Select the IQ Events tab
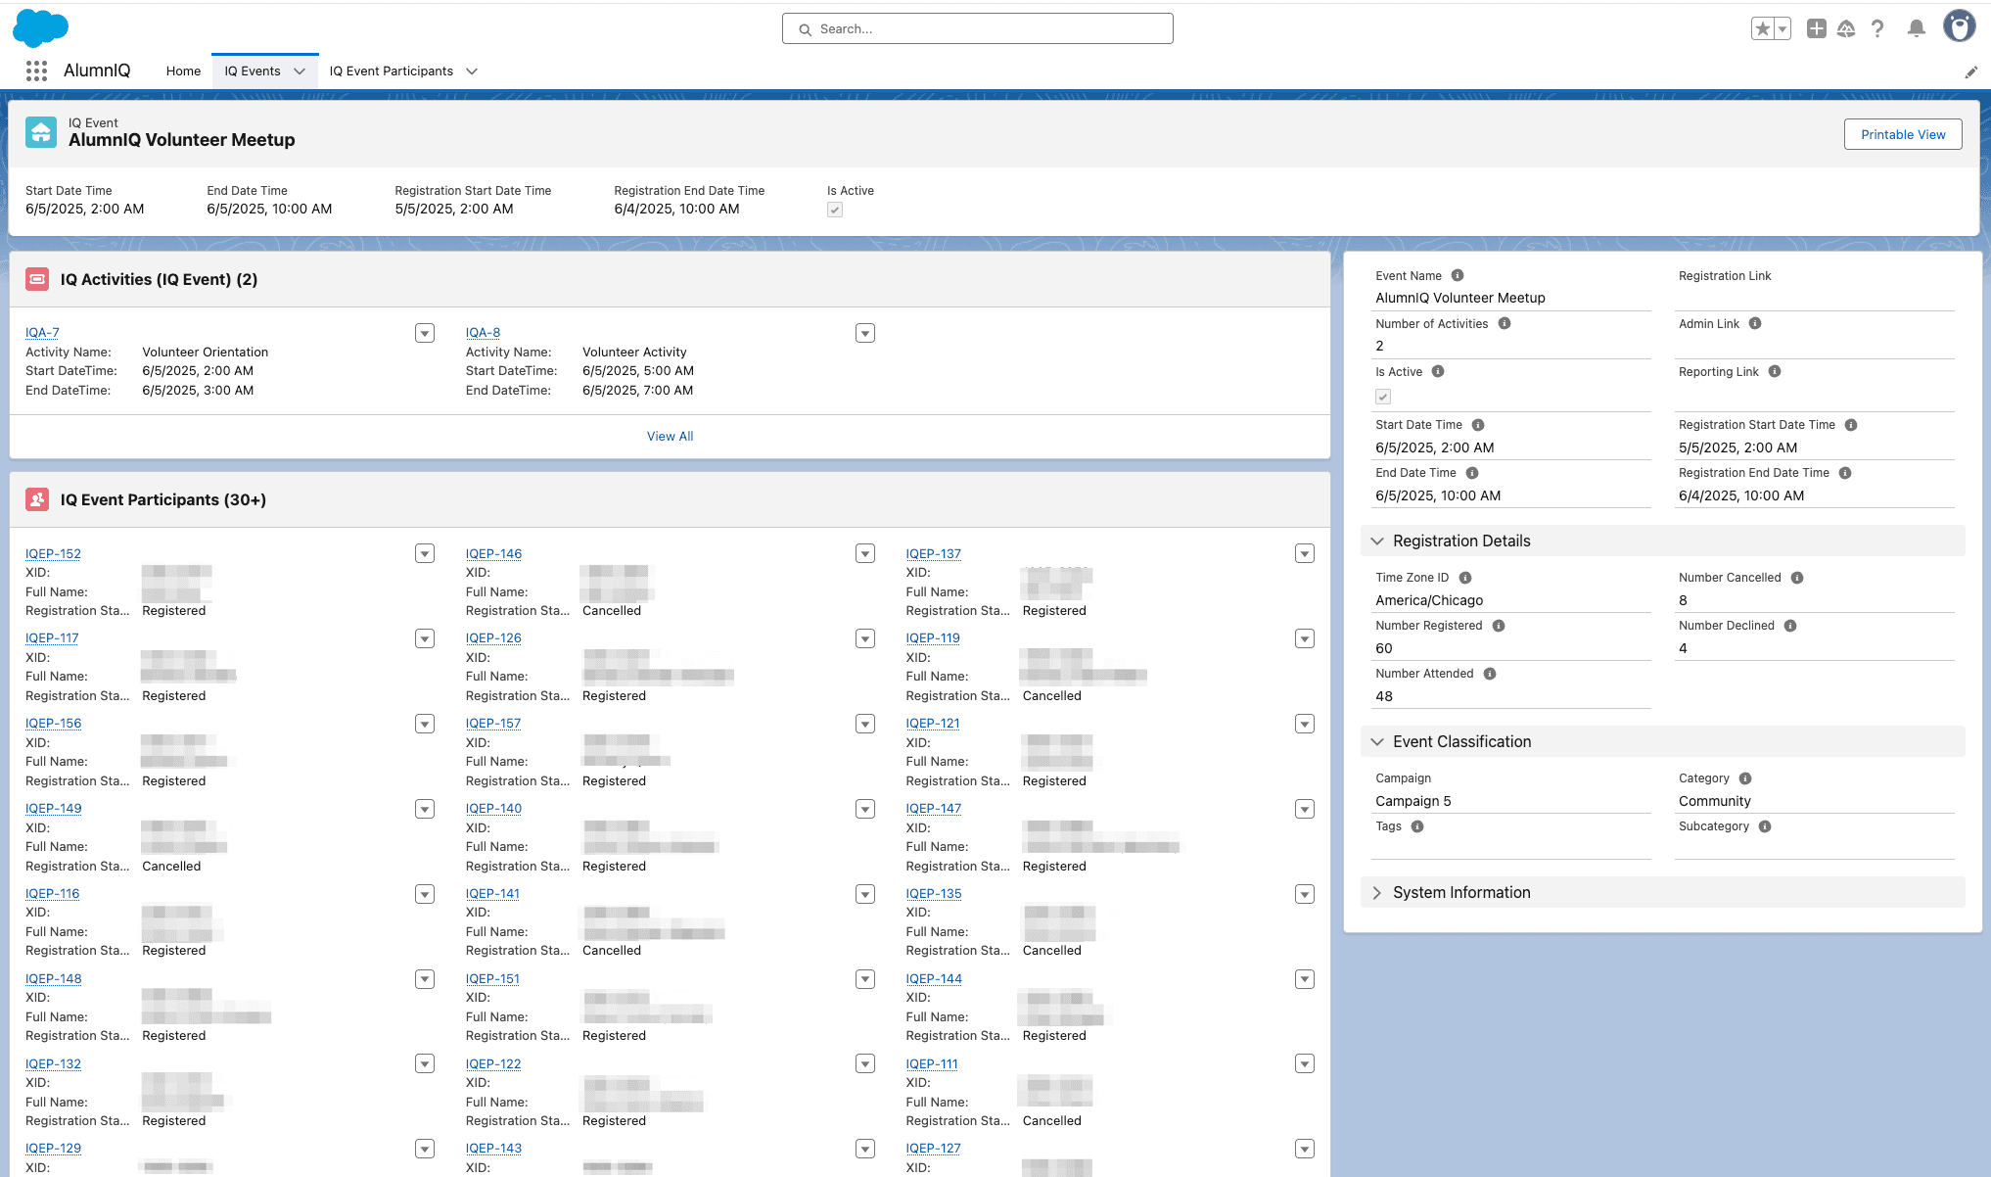1991x1177 pixels. 253,71
